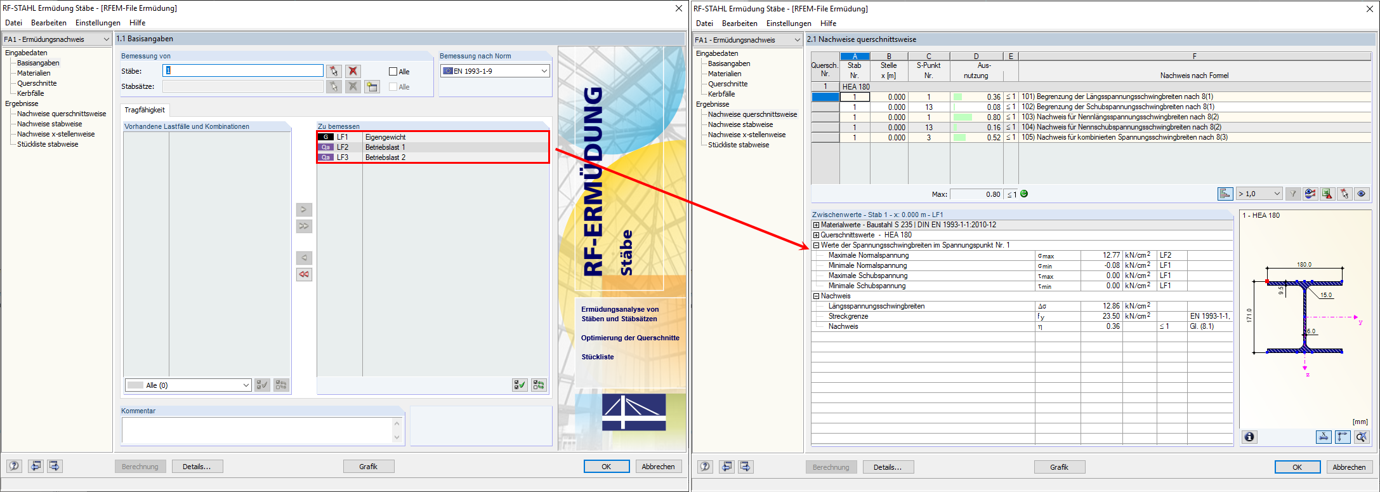Select Querschnitte in right window tree
Screen dimensions: 1380x492
pos(728,84)
